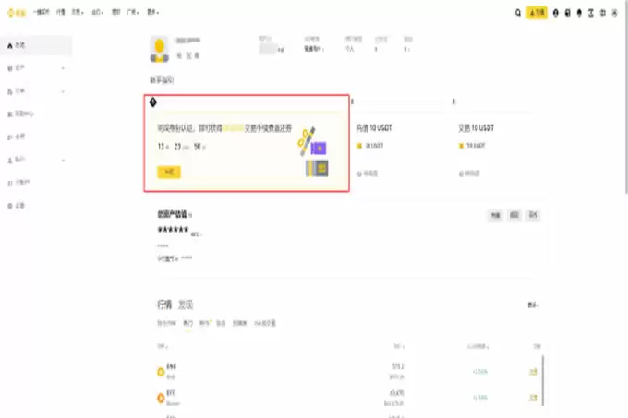Click the market list vertical scrollbar
Image resolution: width=628 pixels, height=418 pixels.
[543, 380]
